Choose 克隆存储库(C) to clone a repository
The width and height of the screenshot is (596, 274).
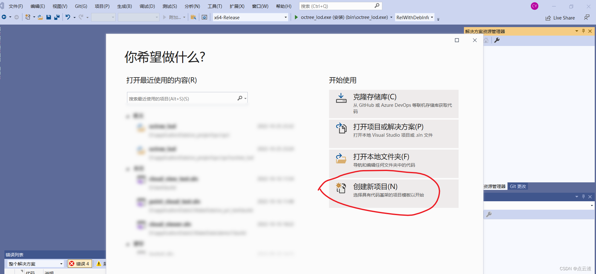point(394,104)
